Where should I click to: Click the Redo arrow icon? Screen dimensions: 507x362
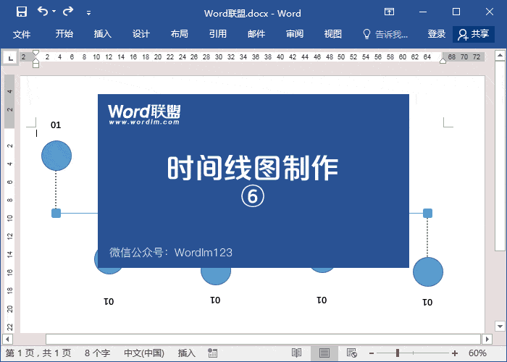coord(68,12)
